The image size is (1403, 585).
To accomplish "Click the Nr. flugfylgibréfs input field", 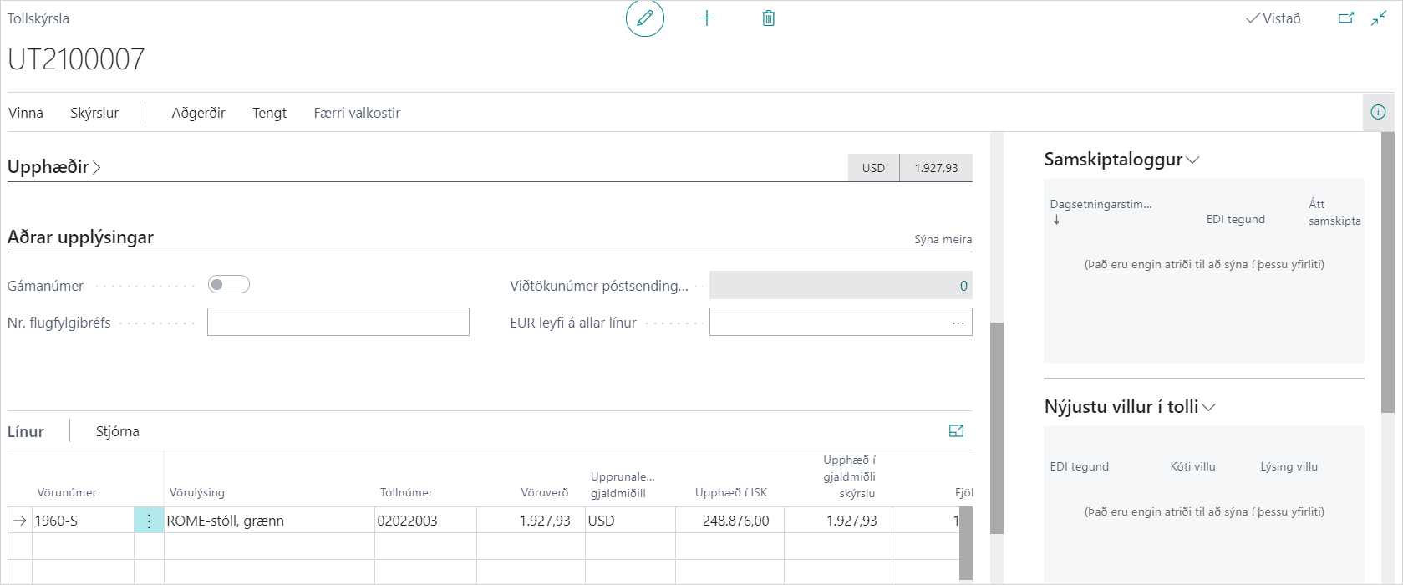I will tap(338, 323).
